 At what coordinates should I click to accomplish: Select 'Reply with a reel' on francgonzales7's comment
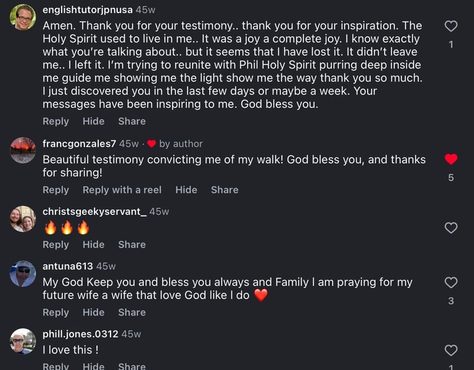122,190
